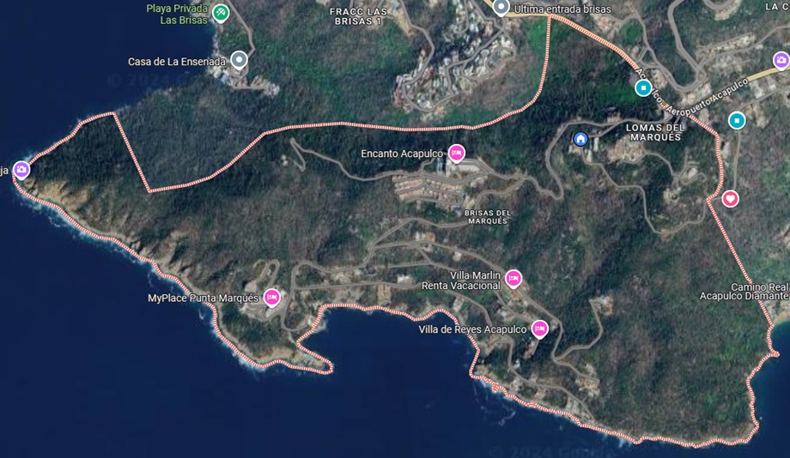
Task: Open the Última entrada brisas gray marker
Action: (x=501, y=8)
